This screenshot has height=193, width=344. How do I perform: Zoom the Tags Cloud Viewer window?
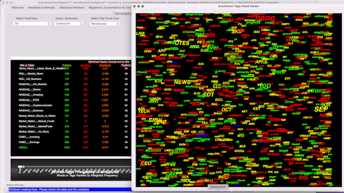click(x=143, y=6)
